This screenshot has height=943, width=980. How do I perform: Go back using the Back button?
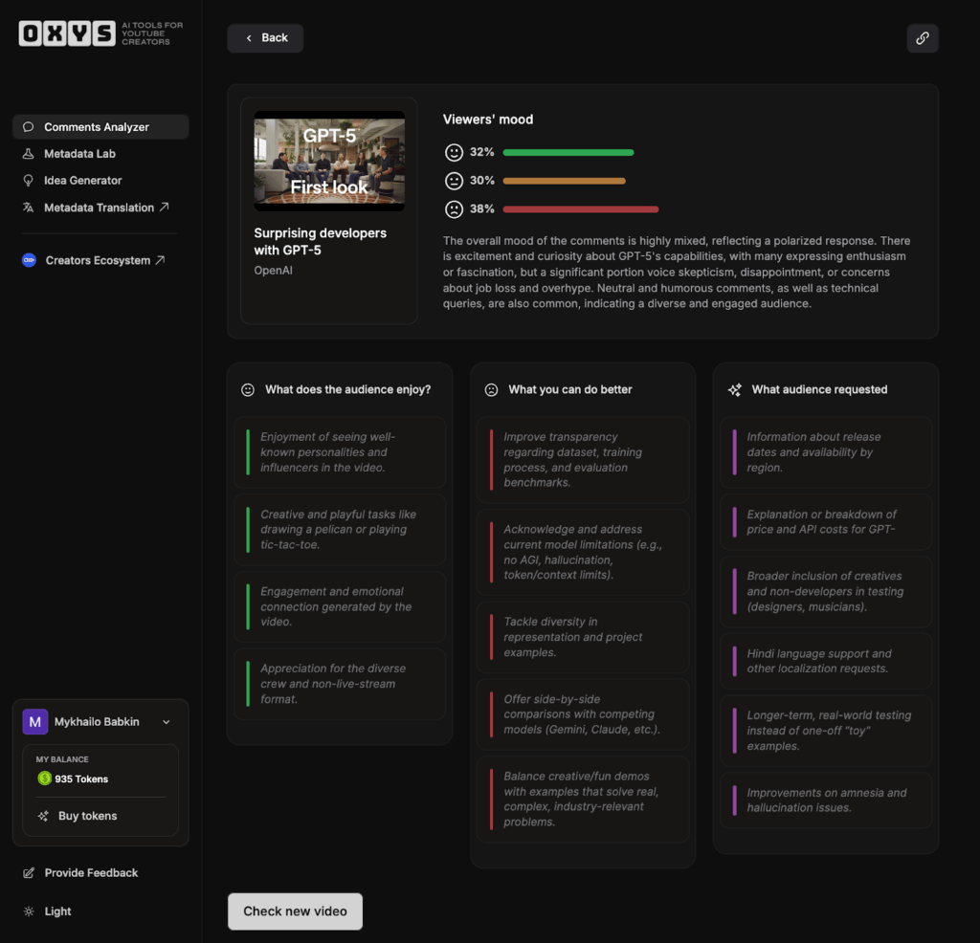[x=265, y=38]
